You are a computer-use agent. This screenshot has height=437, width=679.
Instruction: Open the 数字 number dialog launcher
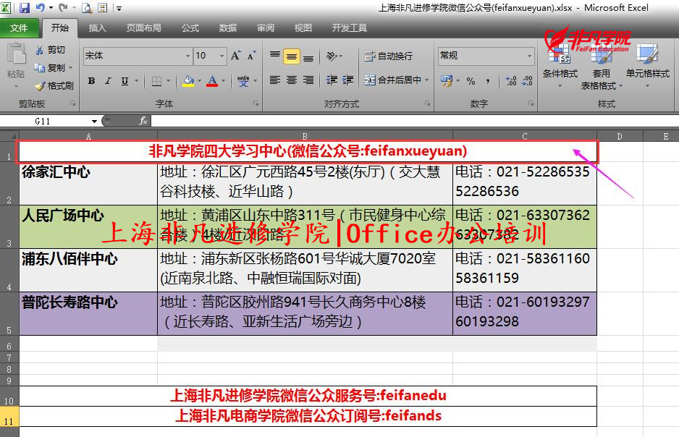click(x=531, y=104)
